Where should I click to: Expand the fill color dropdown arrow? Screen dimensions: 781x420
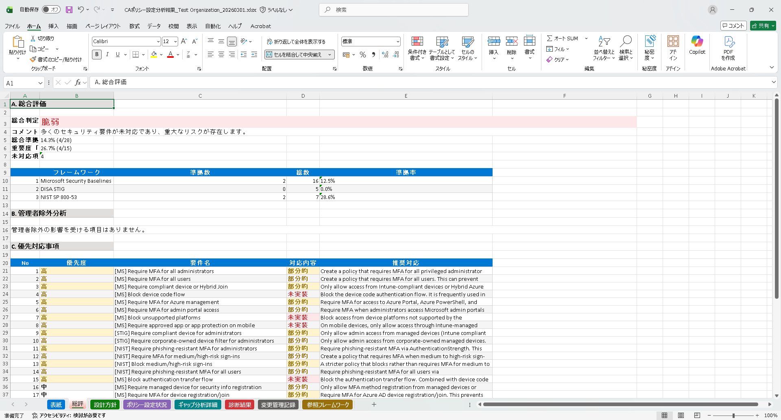coord(161,54)
